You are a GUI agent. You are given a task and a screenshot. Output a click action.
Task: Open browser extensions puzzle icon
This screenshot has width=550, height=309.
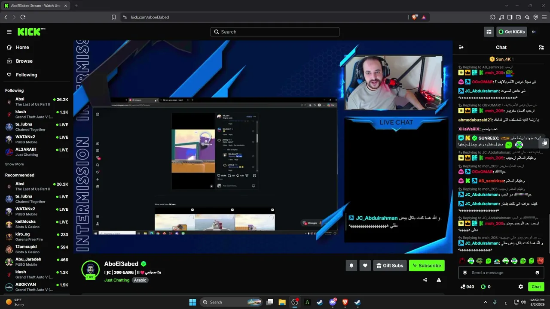pos(493,17)
